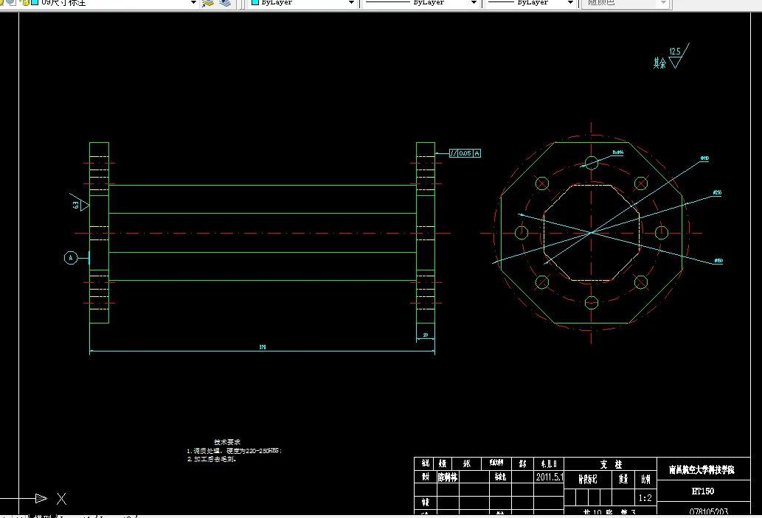The image size is (762, 518).
Task: Select the 南昌航空大学科技学院 title block text
Action: pos(702,469)
